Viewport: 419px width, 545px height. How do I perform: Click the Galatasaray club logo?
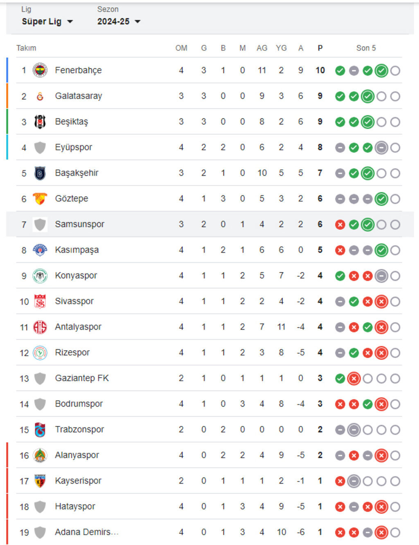click(x=40, y=96)
